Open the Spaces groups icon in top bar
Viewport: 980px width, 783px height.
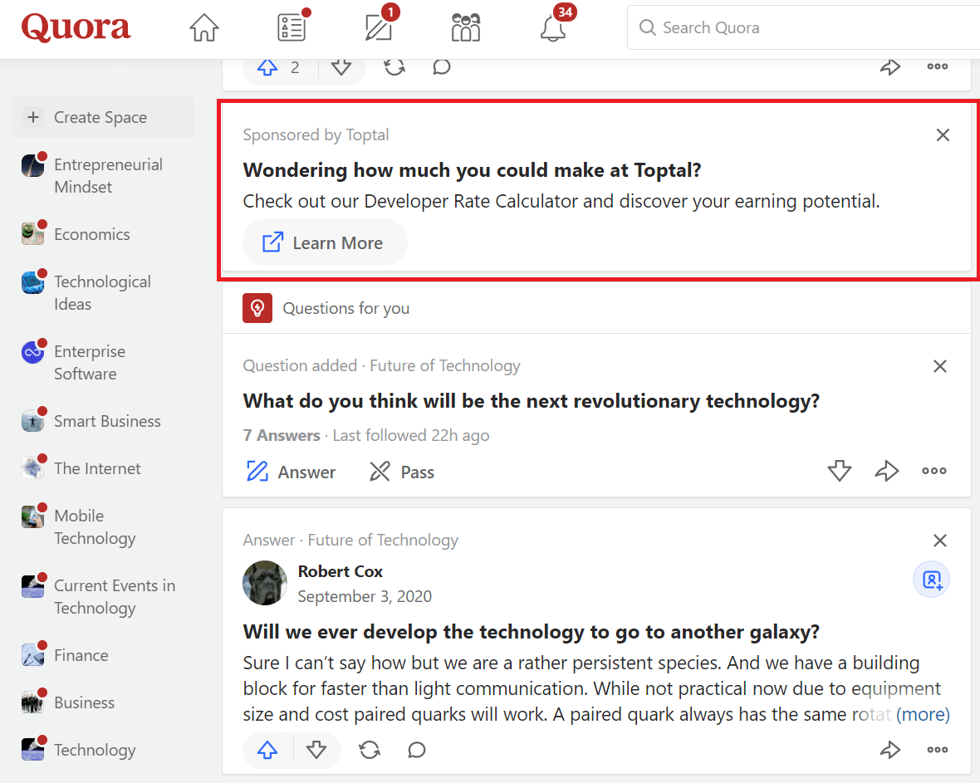[x=465, y=27]
